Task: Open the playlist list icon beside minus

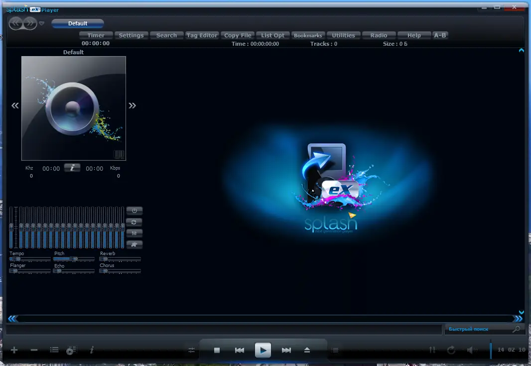Action: click(x=54, y=350)
